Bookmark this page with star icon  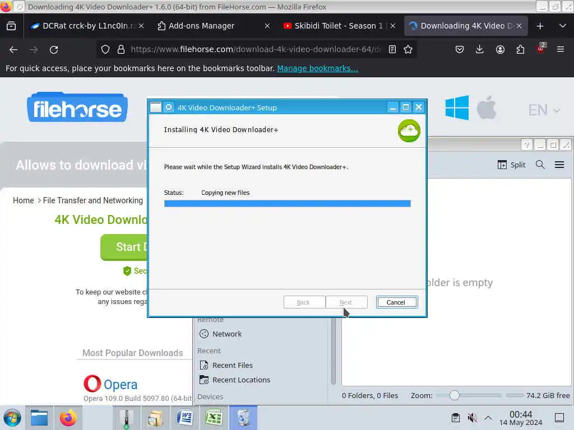point(408,49)
